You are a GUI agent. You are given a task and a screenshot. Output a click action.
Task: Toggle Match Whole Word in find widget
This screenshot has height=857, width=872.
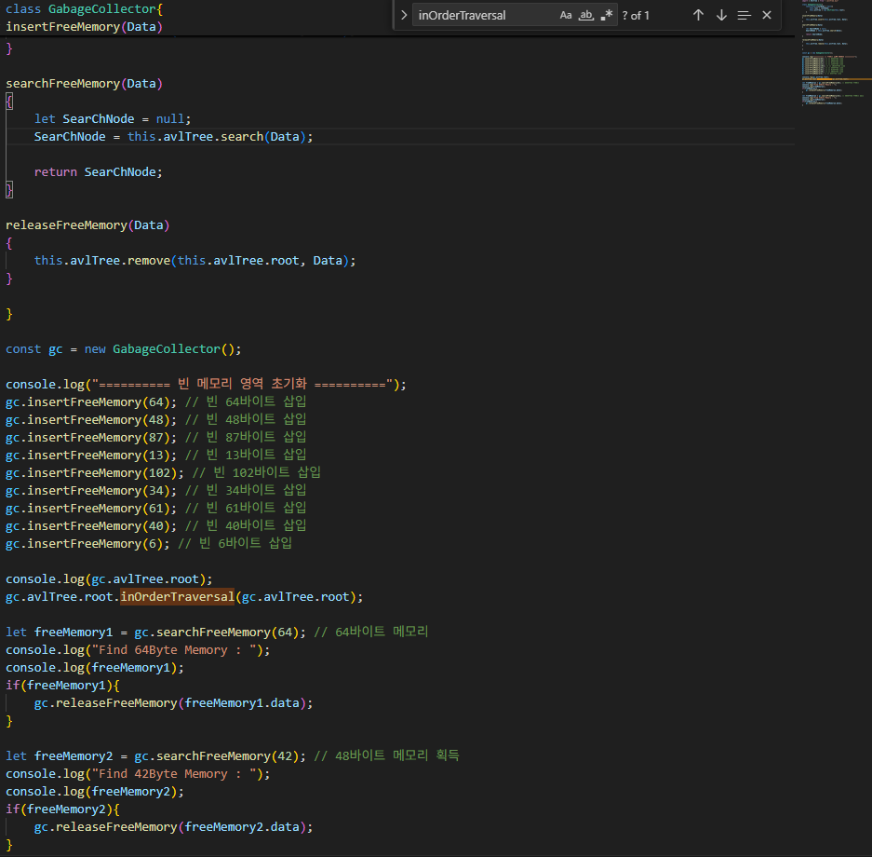click(586, 16)
